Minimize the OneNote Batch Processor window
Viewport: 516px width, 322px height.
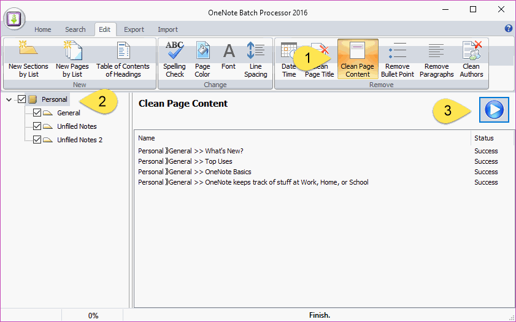click(x=445, y=10)
